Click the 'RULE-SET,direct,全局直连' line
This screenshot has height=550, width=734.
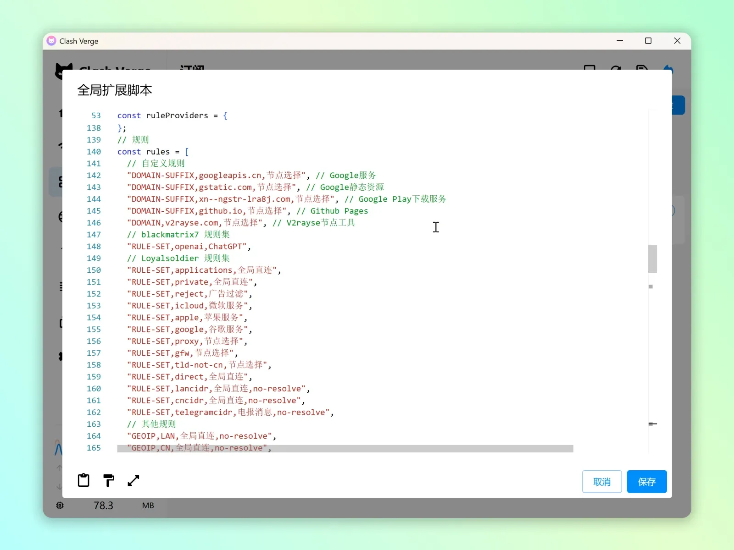point(189,377)
